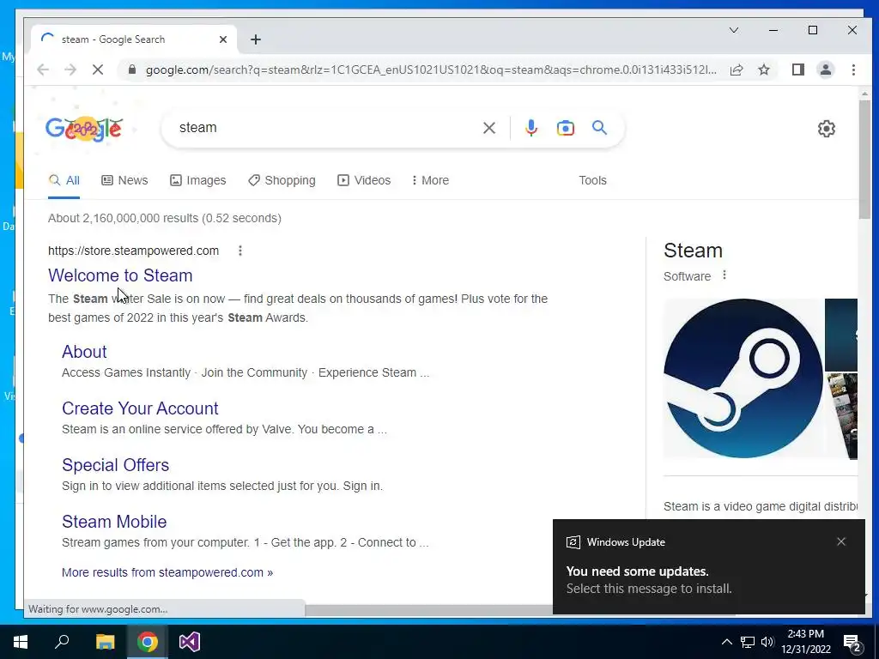Open Visual Studio from the taskbar
879x659 pixels.
click(190, 642)
